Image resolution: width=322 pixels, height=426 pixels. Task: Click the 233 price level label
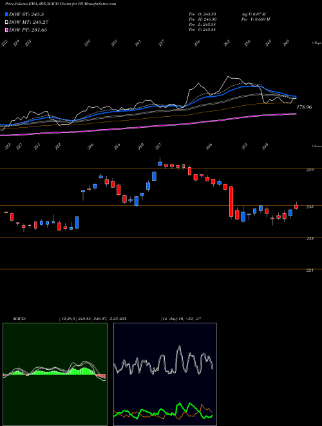[x=310, y=239]
